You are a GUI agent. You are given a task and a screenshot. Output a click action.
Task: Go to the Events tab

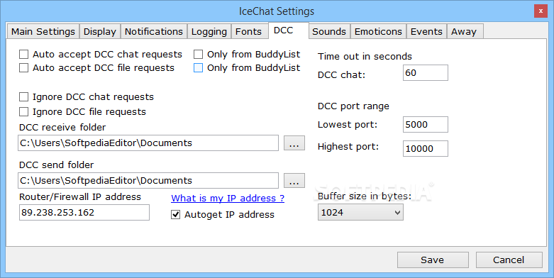pyautogui.click(x=426, y=31)
